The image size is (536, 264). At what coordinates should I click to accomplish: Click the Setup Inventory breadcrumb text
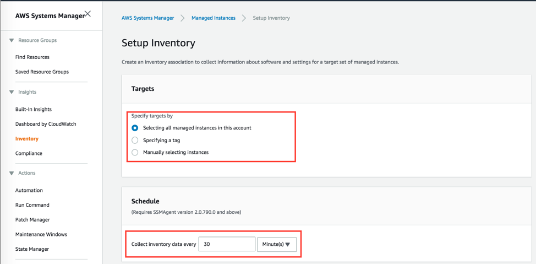pos(271,18)
